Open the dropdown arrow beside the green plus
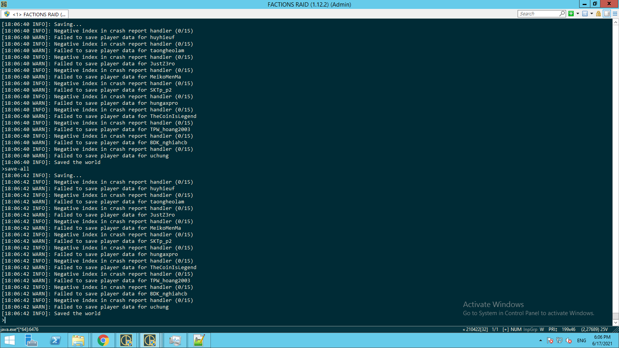 pos(578,14)
